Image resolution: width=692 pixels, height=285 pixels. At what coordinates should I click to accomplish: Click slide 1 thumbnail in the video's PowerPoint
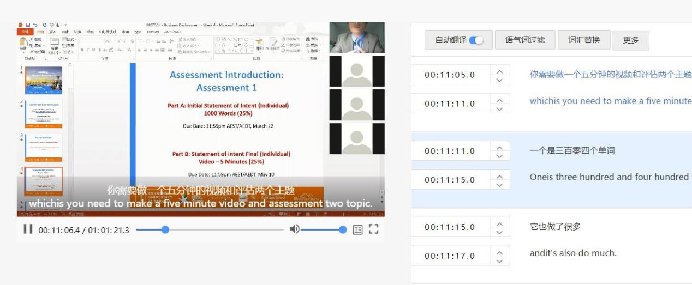click(x=44, y=80)
